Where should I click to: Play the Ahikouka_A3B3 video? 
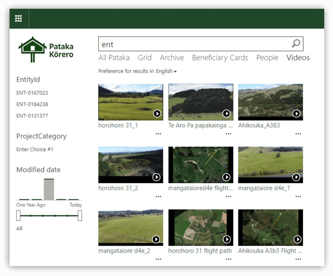click(x=296, y=114)
